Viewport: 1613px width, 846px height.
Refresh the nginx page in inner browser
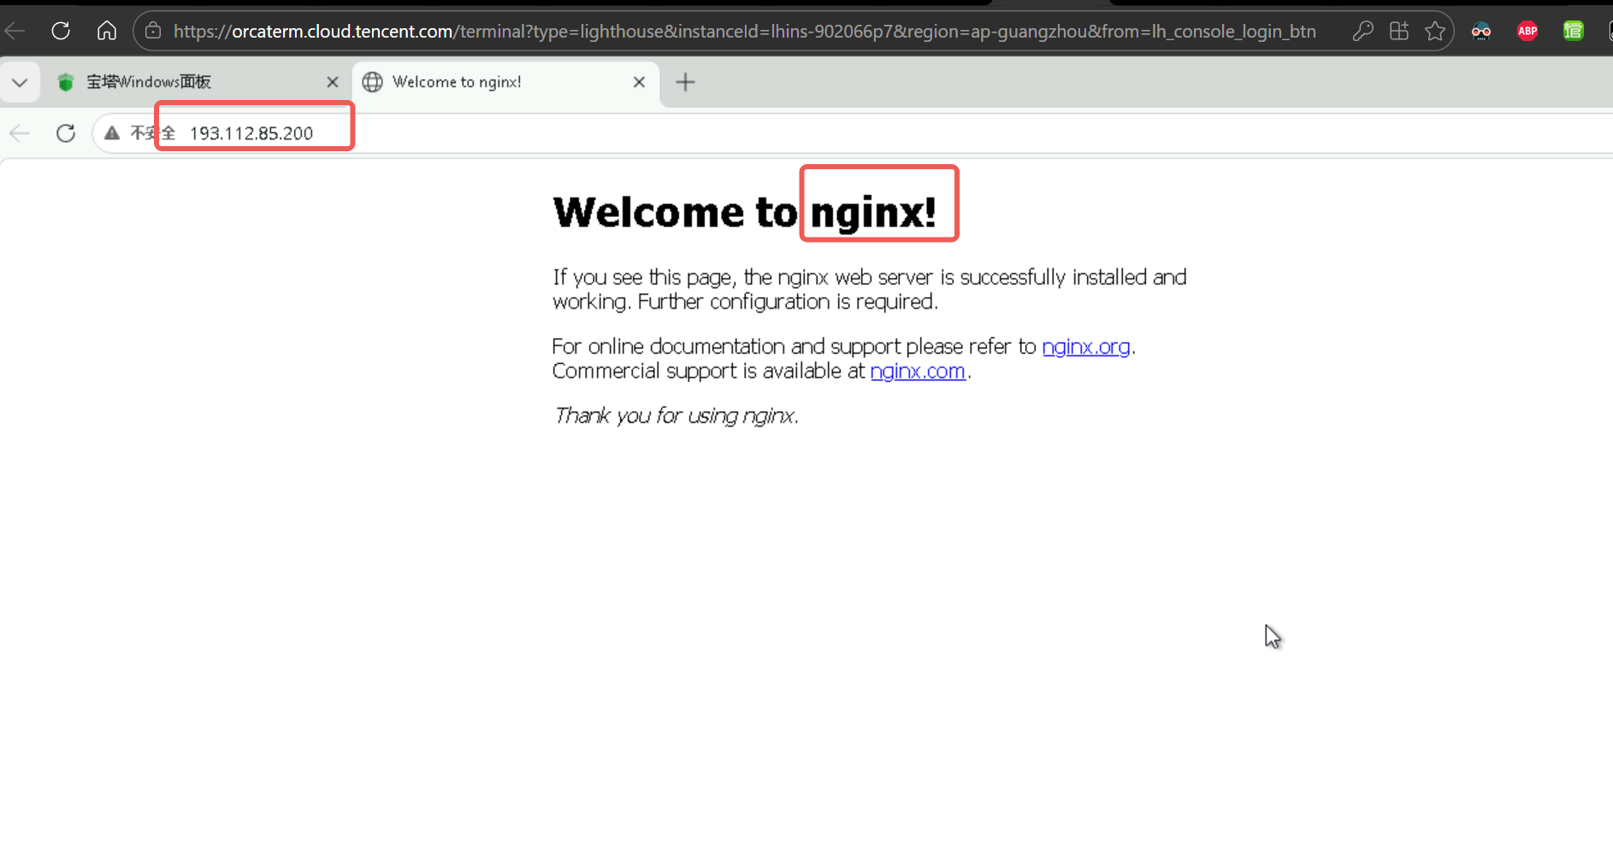(x=66, y=133)
